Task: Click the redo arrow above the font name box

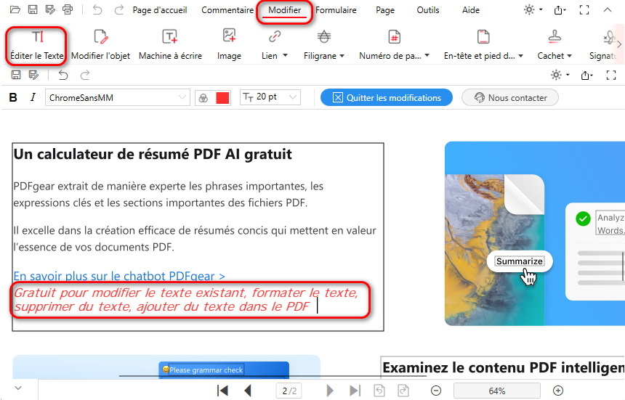Action: click(85, 75)
